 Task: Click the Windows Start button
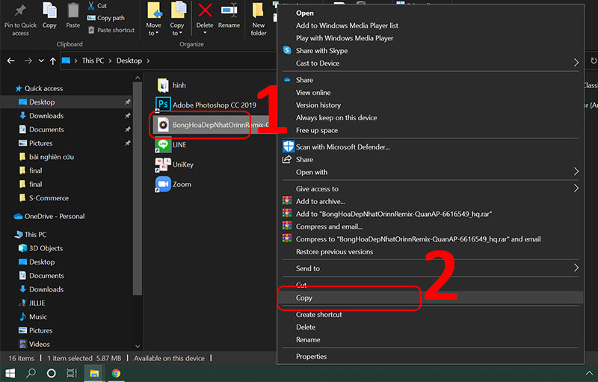(11, 372)
